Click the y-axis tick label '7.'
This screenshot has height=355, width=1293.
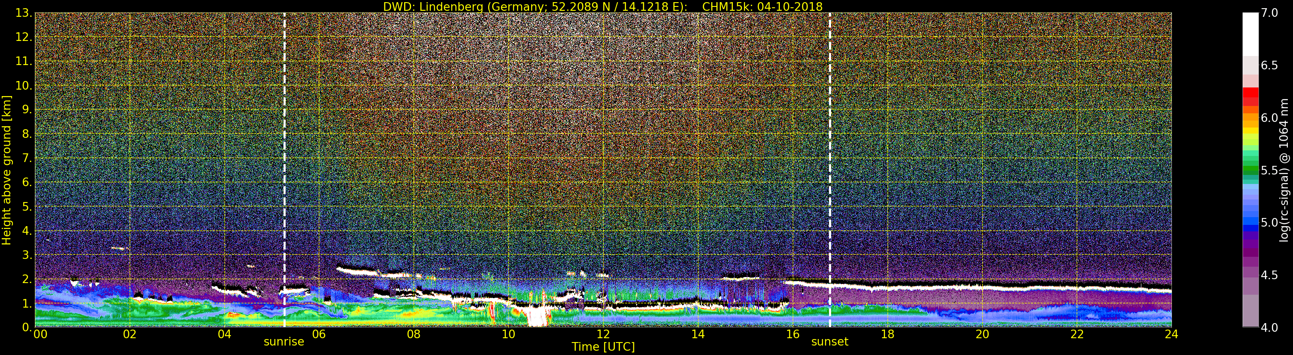click(27, 158)
